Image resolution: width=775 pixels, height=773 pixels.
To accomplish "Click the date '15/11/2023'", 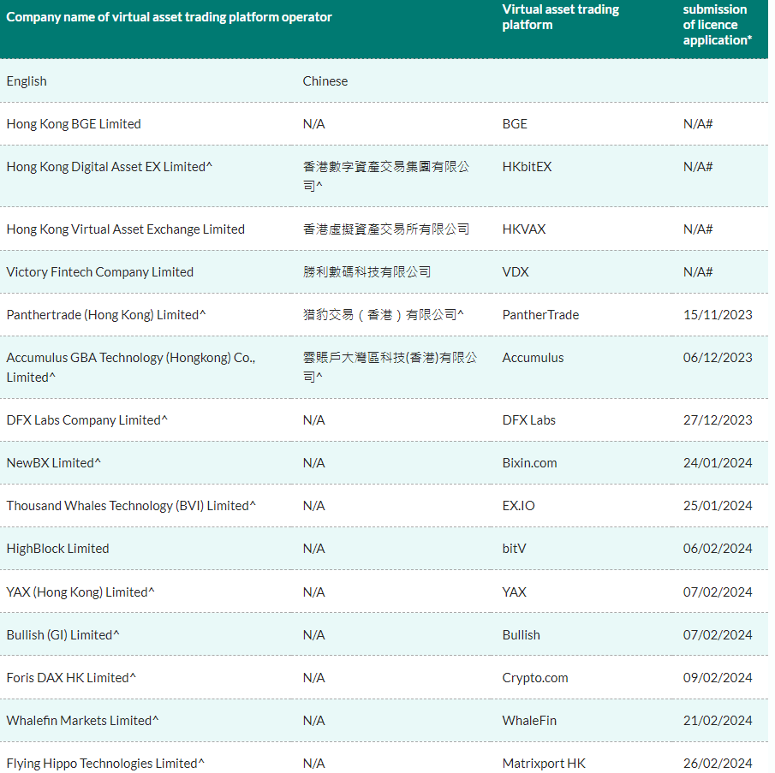I will pyautogui.click(x=718, y=315).
